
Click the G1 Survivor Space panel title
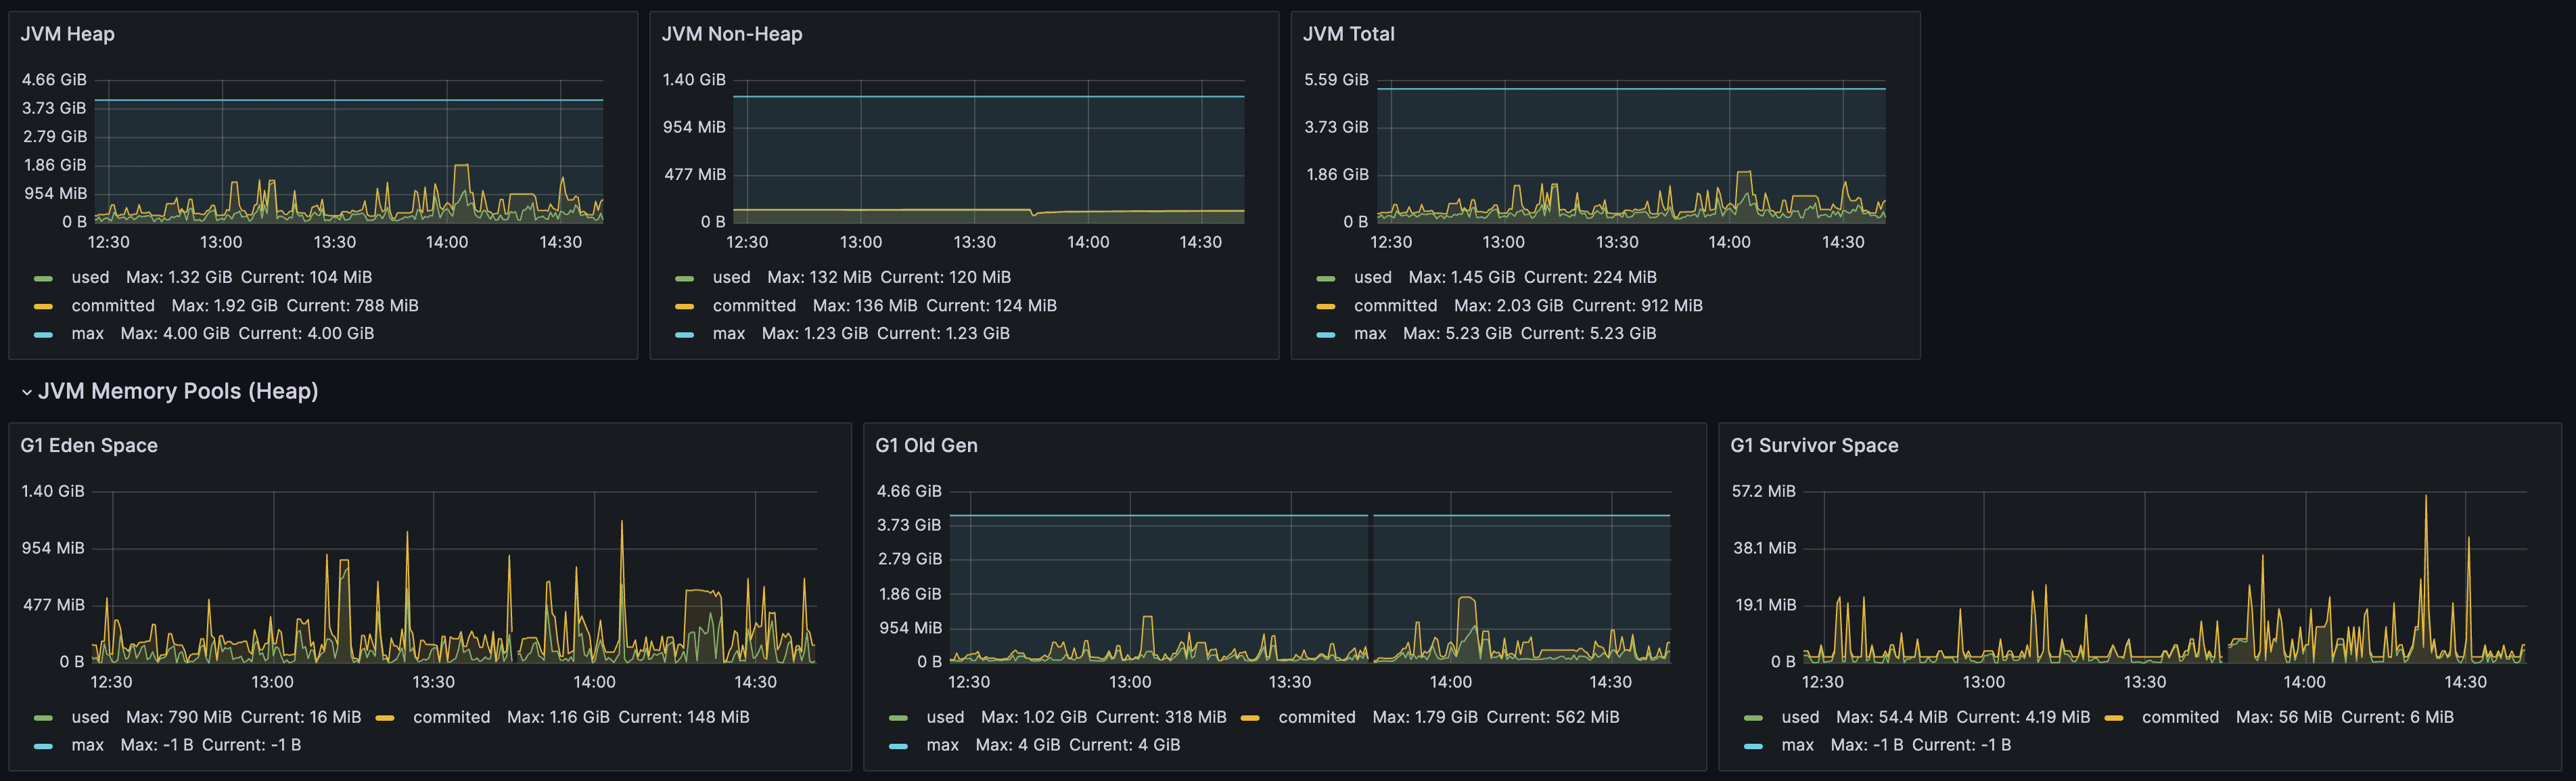coord(1813,446)
